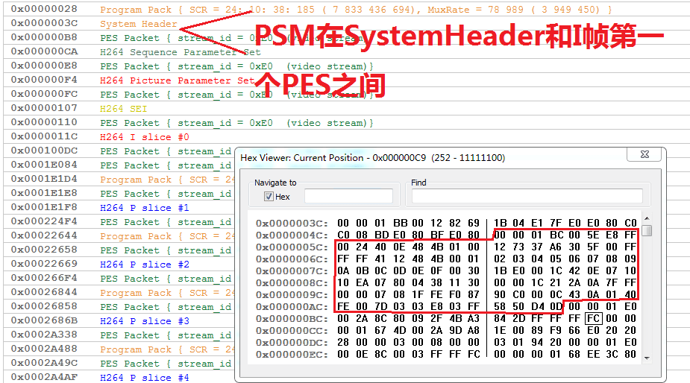Click the Find text field
Screen dimensions: 690x383
tap(527, 196)
